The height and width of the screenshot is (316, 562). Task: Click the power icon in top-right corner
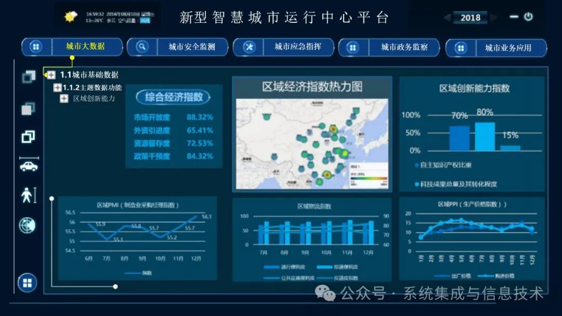click(528, 17)
